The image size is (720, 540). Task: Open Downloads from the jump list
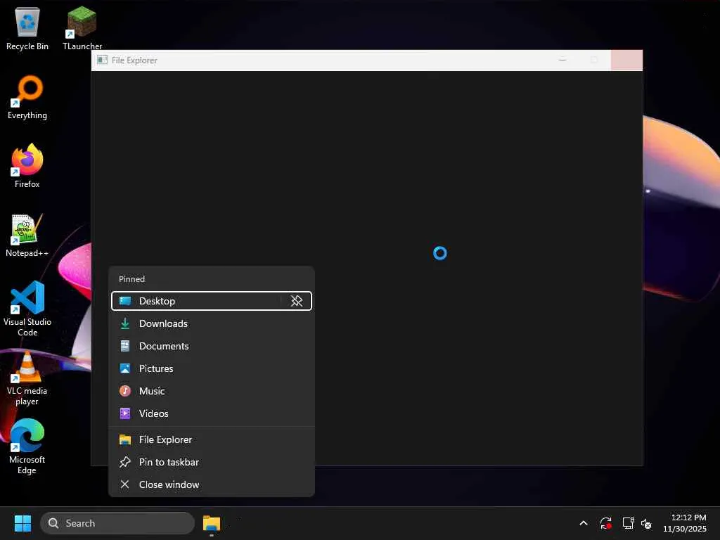211,323
